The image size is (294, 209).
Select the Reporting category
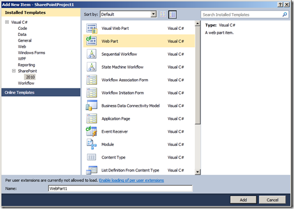(x=27, y=65)
